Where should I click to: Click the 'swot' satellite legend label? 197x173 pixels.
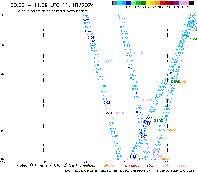[183, 165]
